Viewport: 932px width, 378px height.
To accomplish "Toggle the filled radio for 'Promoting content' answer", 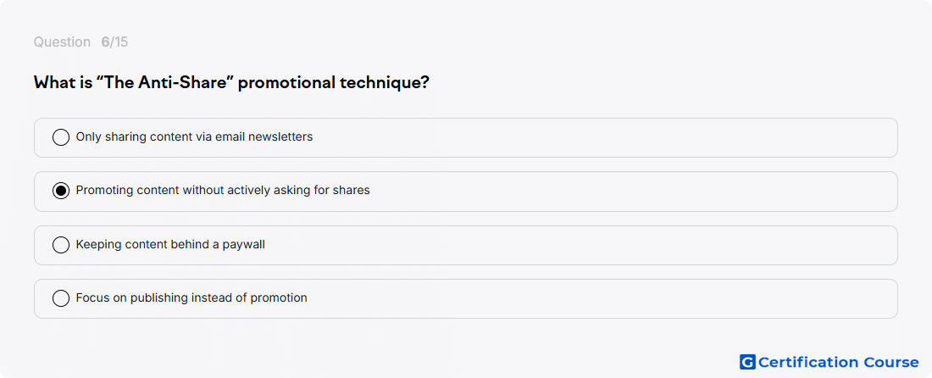I will pyautogui.click(x=61, y=191).
